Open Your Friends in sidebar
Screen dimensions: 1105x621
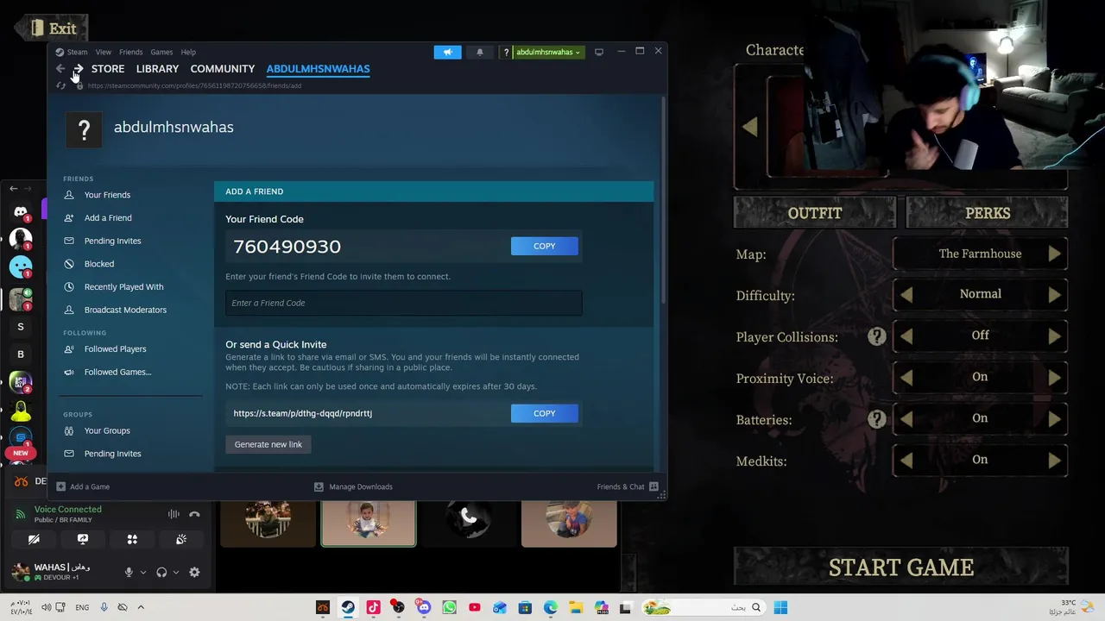[x=107, y=195]
